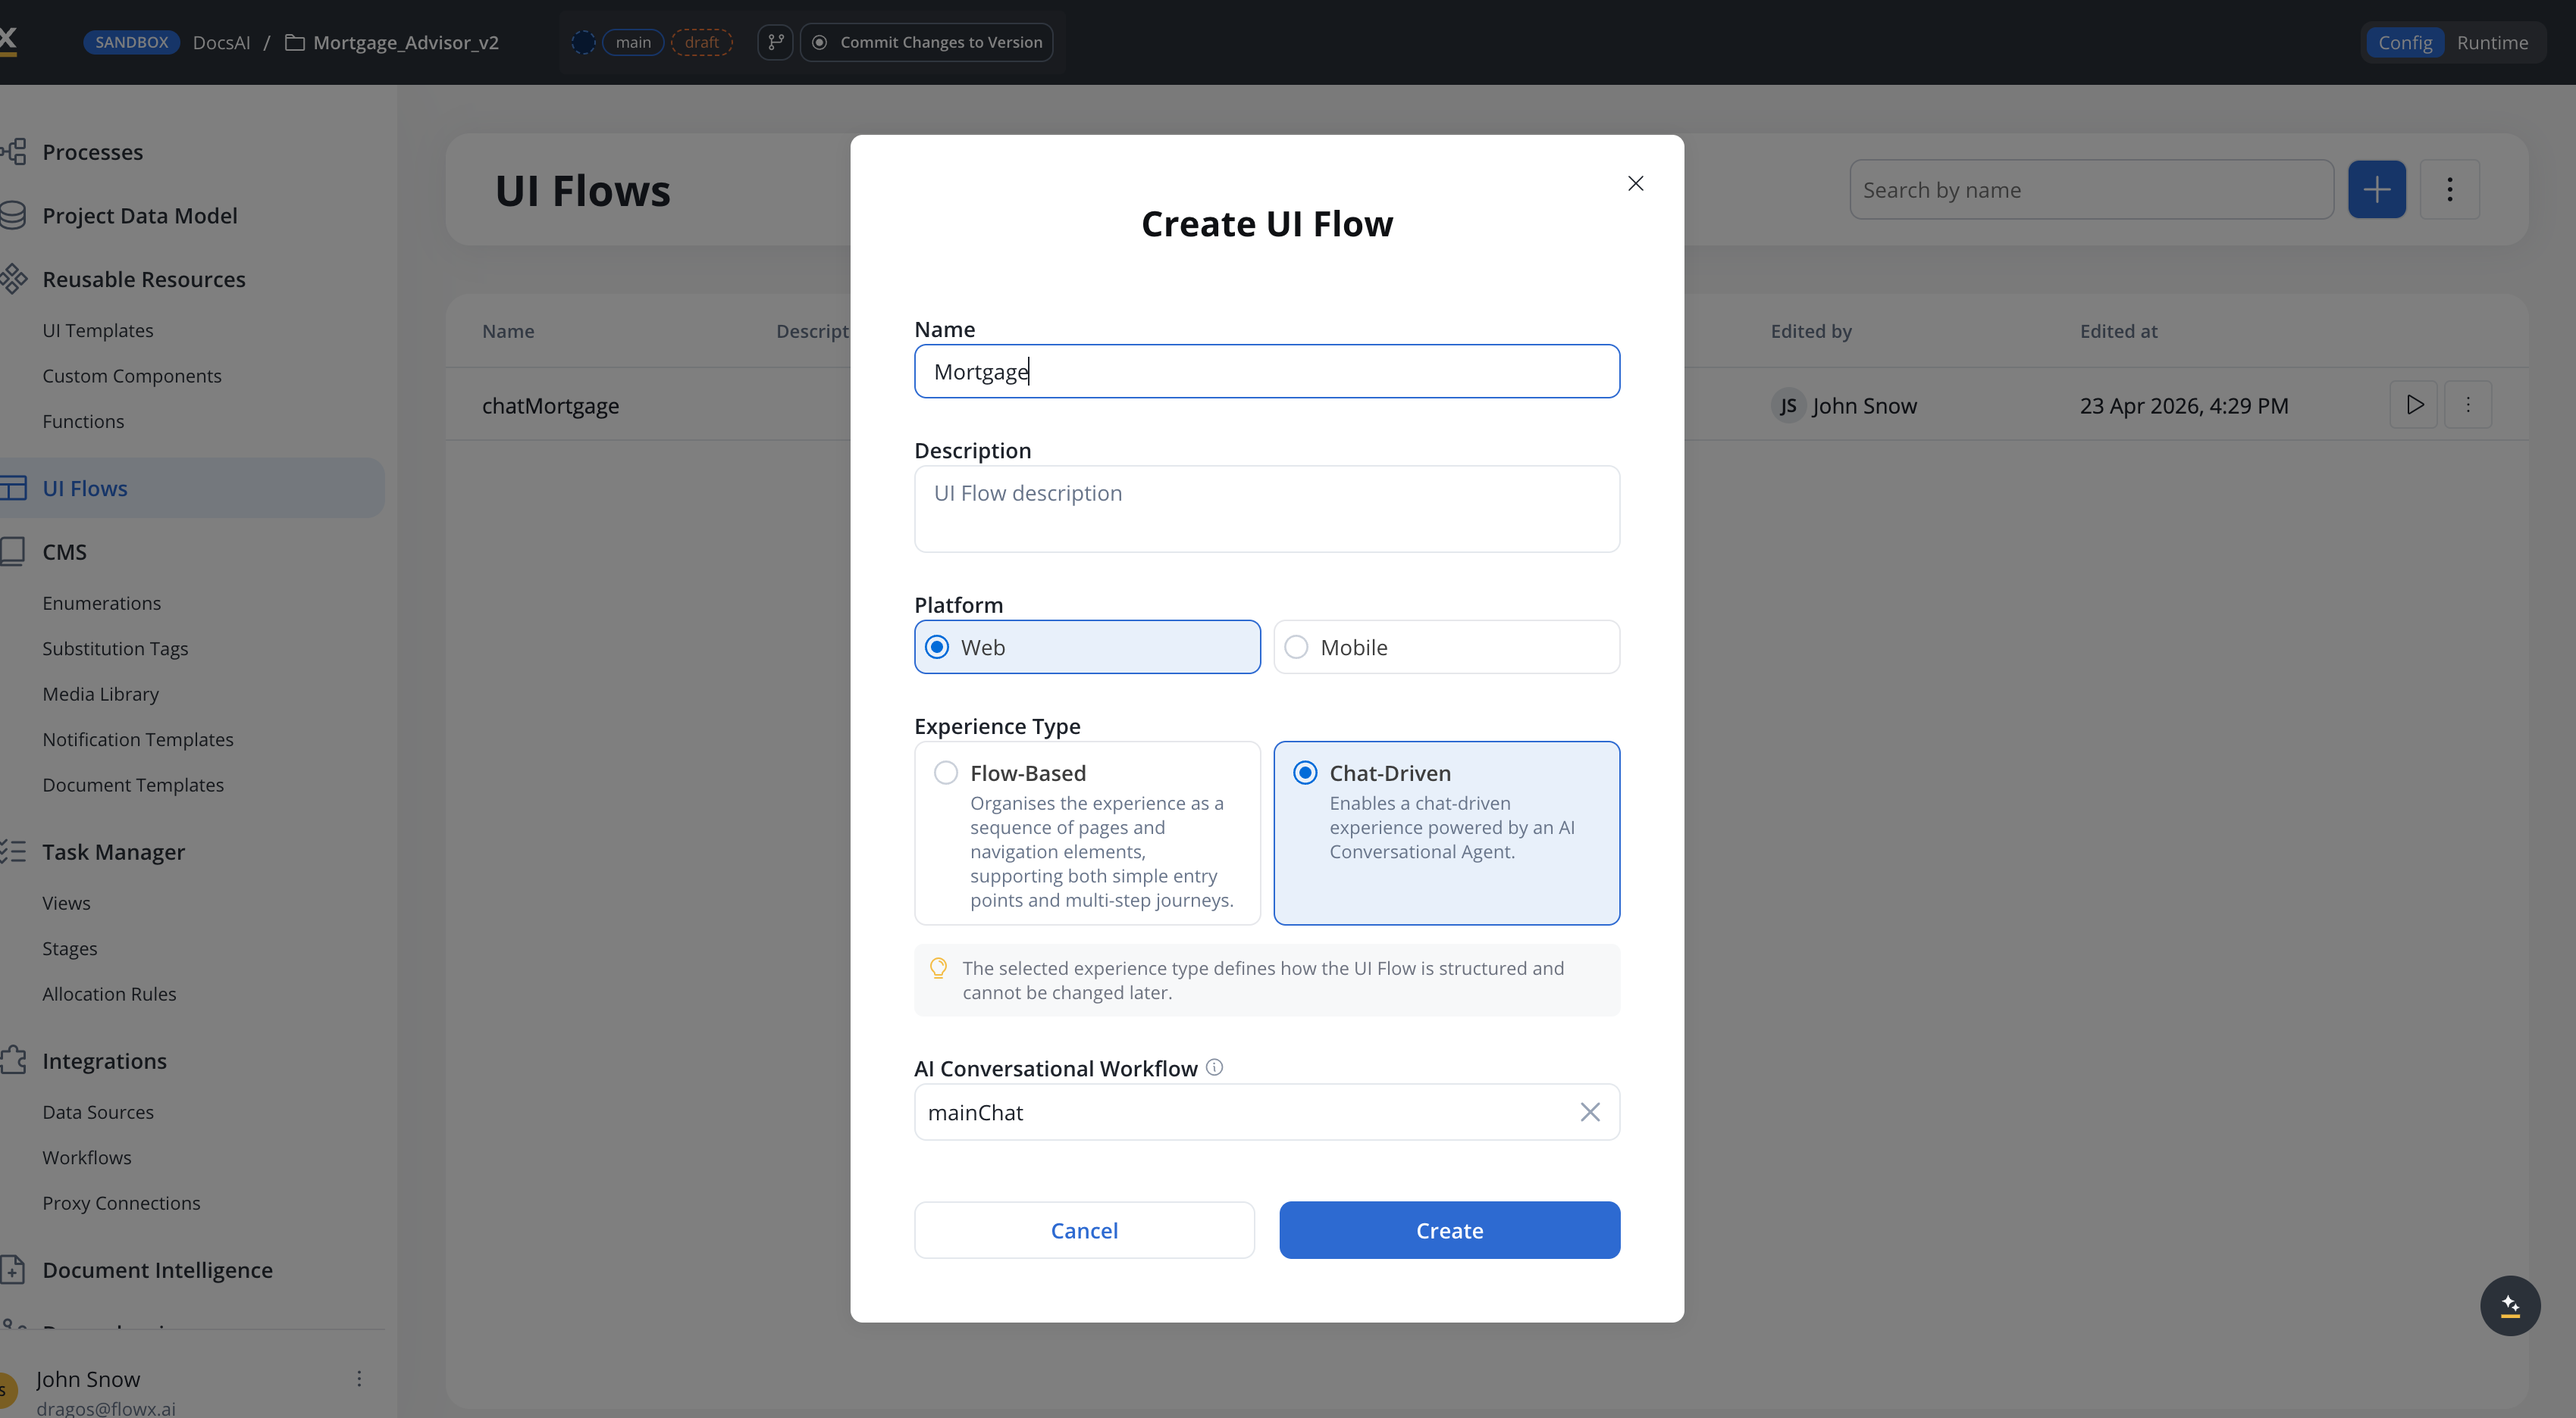The image size is (2576, 1418).
Task: Close the Create UI Flow dialog
Action: pos(1635,183)
